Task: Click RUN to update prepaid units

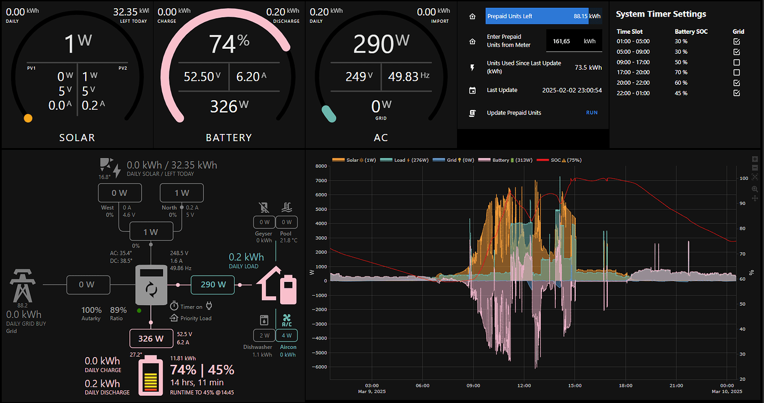Action: click(592, 112)
